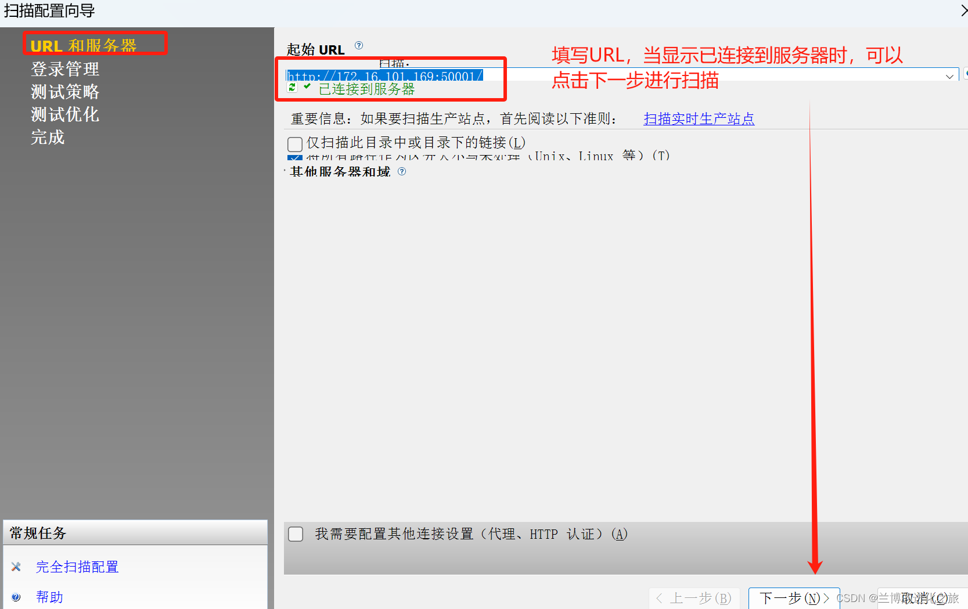Check 我需要配置其他连接设置 checkbox
The height and width of the screenshot is (609, 968).
[x=296, y=534]
